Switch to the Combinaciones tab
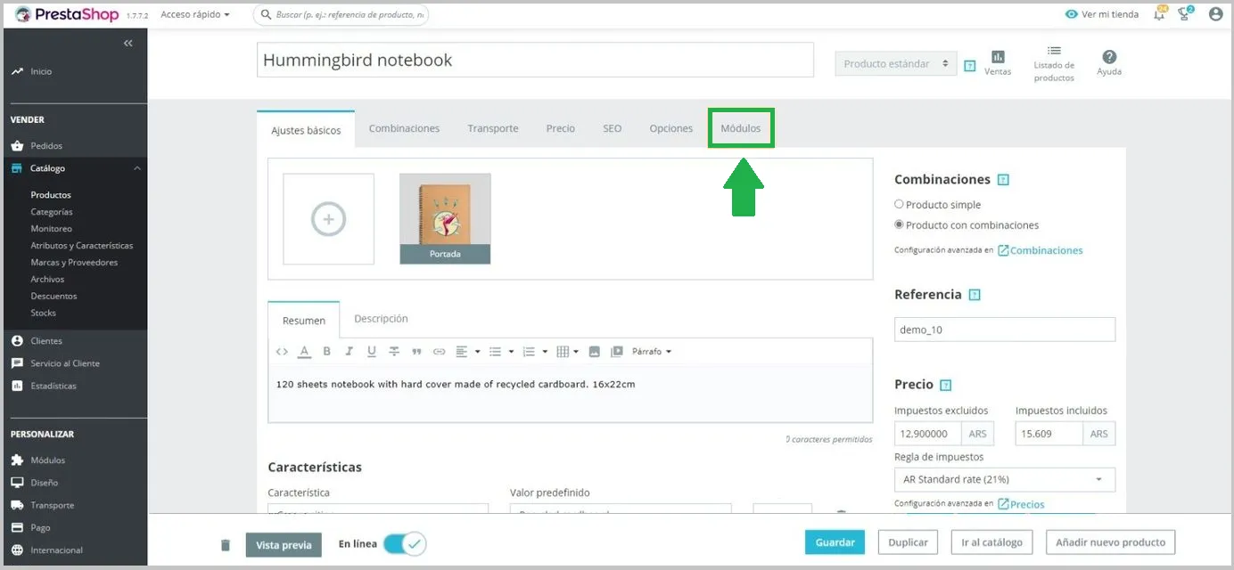The image size is (1234, 570). 404,128
